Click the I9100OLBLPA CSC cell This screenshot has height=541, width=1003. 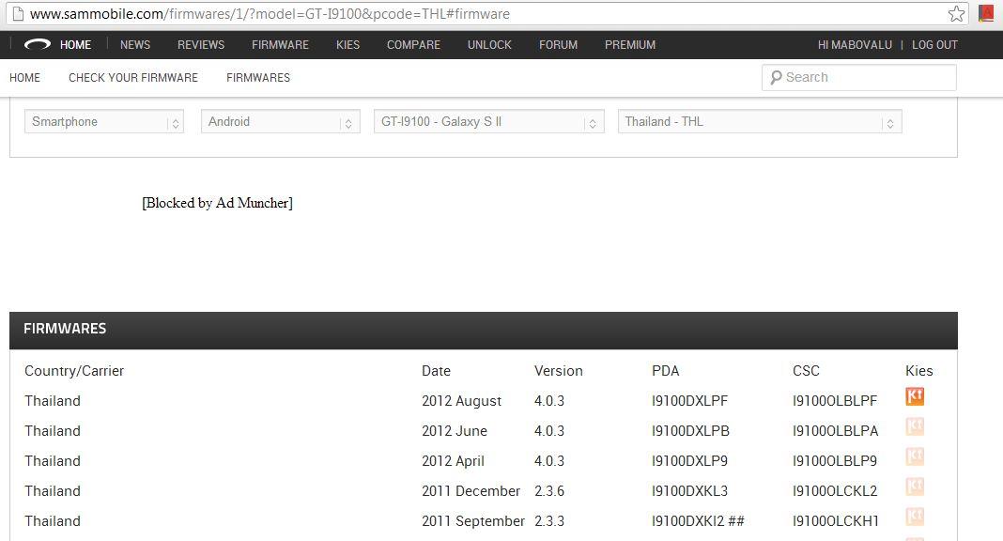point(836,431)
